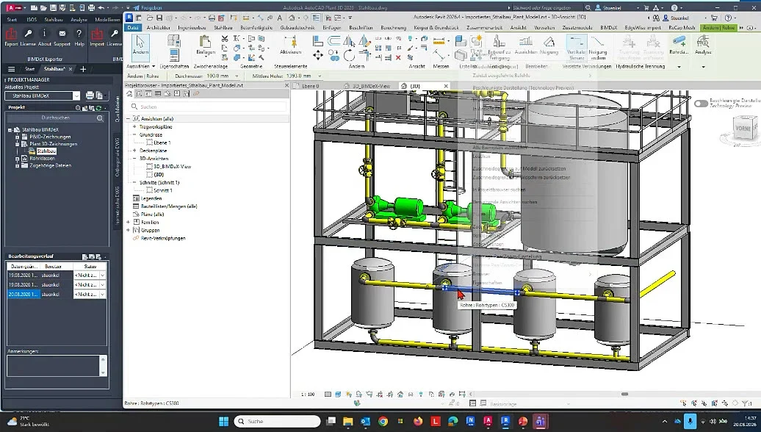
Task: Open the Stahlbau ribbon tab in Revit
Action: point(223,28)
